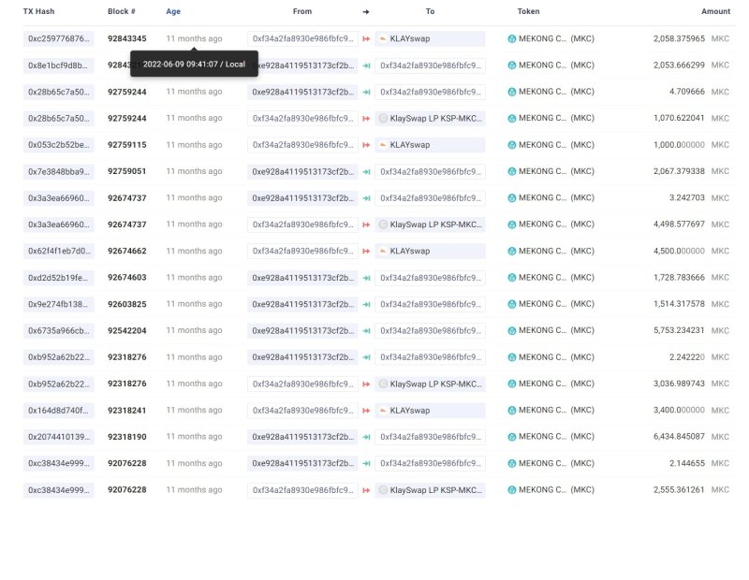749x580 pixels.
Task: Open transaction hash 0x2074410139
Action: (x=58, y=437)
